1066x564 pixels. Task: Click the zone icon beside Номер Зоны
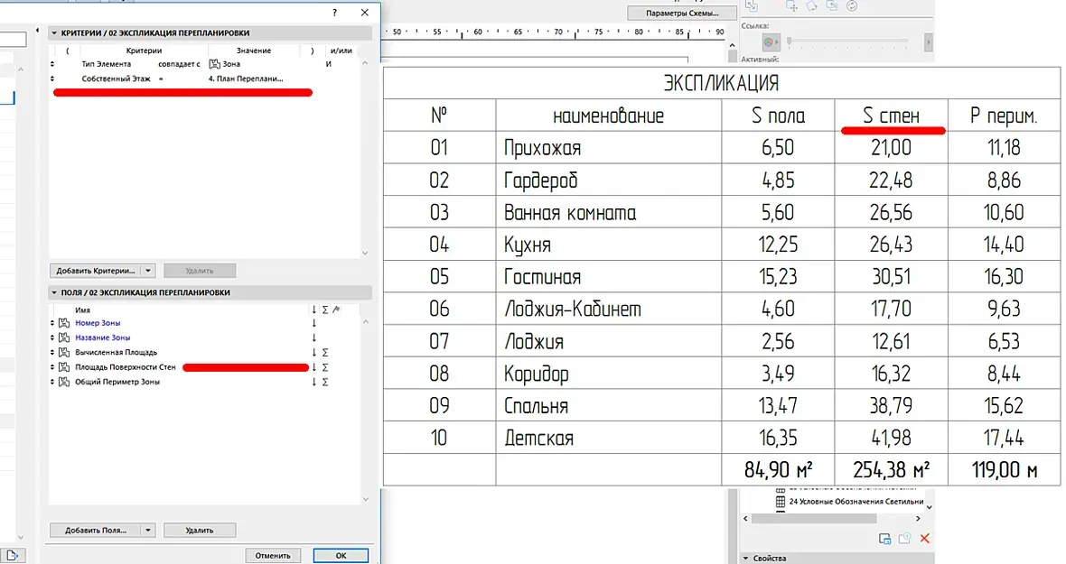[x=64, y=323]
